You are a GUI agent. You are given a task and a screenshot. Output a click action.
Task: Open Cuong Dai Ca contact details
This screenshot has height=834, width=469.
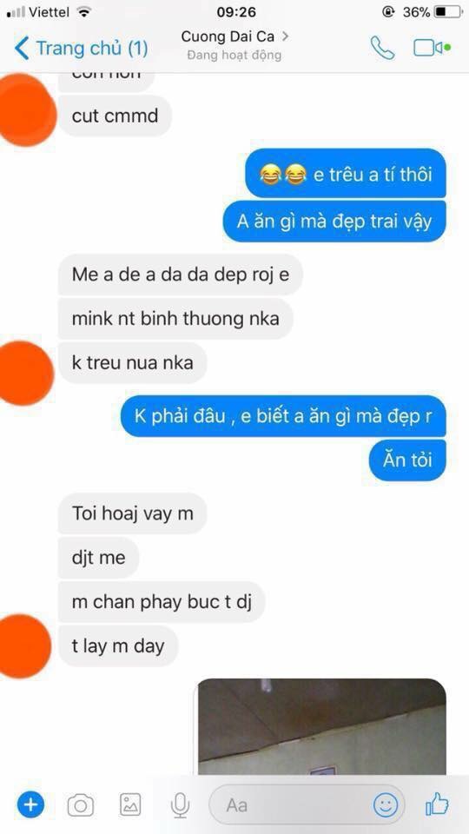229,37
